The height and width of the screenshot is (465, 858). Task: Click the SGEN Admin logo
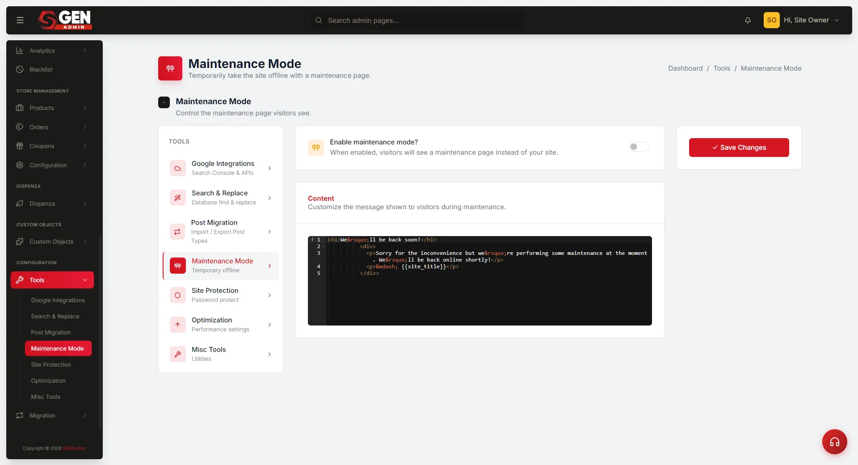tap(65, 20)
